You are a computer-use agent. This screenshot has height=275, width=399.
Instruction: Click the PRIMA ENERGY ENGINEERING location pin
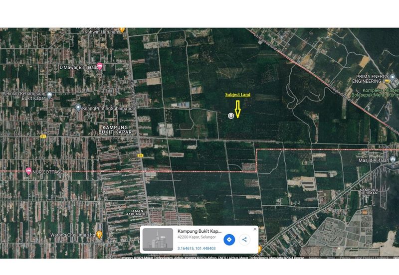[393, 77]
